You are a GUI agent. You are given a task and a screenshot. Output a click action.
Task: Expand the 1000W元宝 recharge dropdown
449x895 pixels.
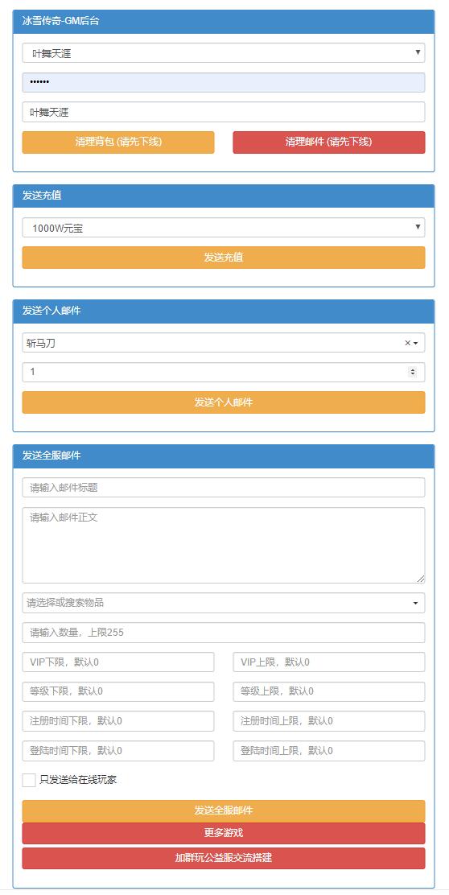point(224,228)
